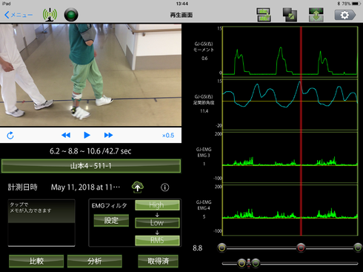Tap the 8.8 time value beside slider
The width and height of the screenshot is (363, 272).
coord(198,248)
